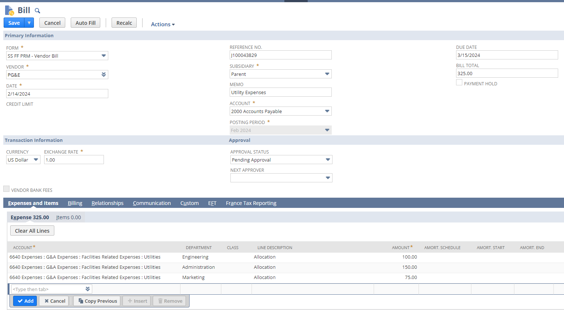564x310 pixels.
Task: Click inside the Memo field
Action: (280, 92)
